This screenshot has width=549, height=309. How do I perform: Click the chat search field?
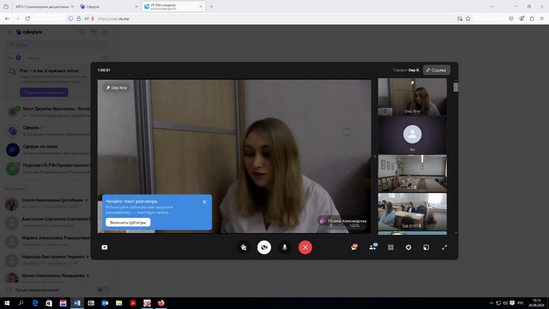[x=57, y=45]
